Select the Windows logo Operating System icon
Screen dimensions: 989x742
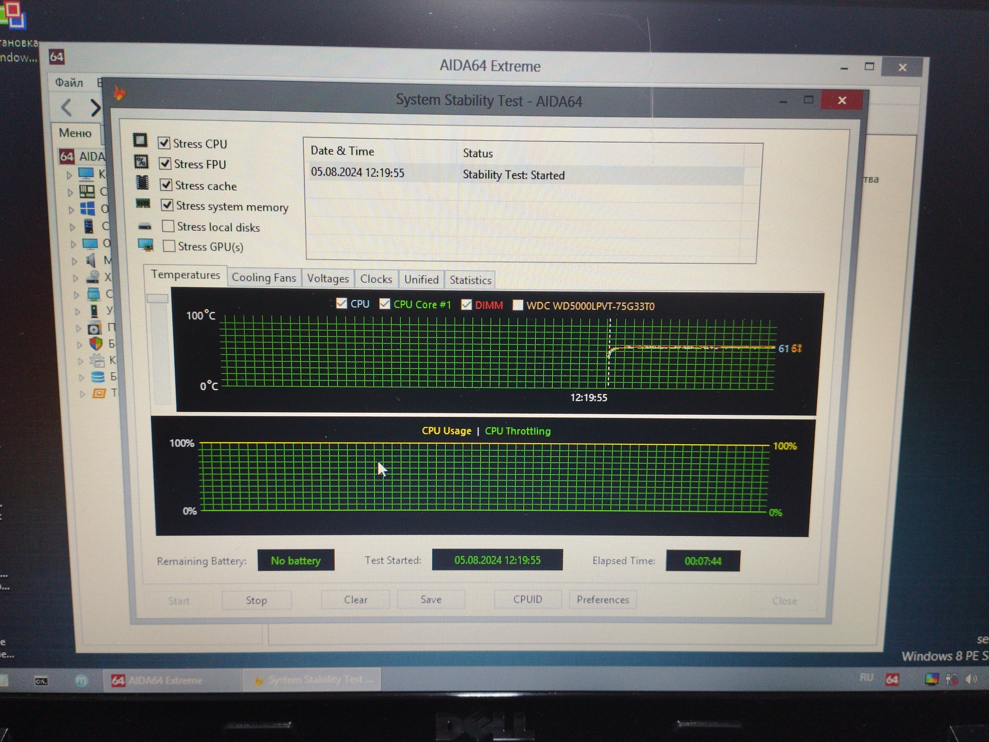tap(88, 208)
